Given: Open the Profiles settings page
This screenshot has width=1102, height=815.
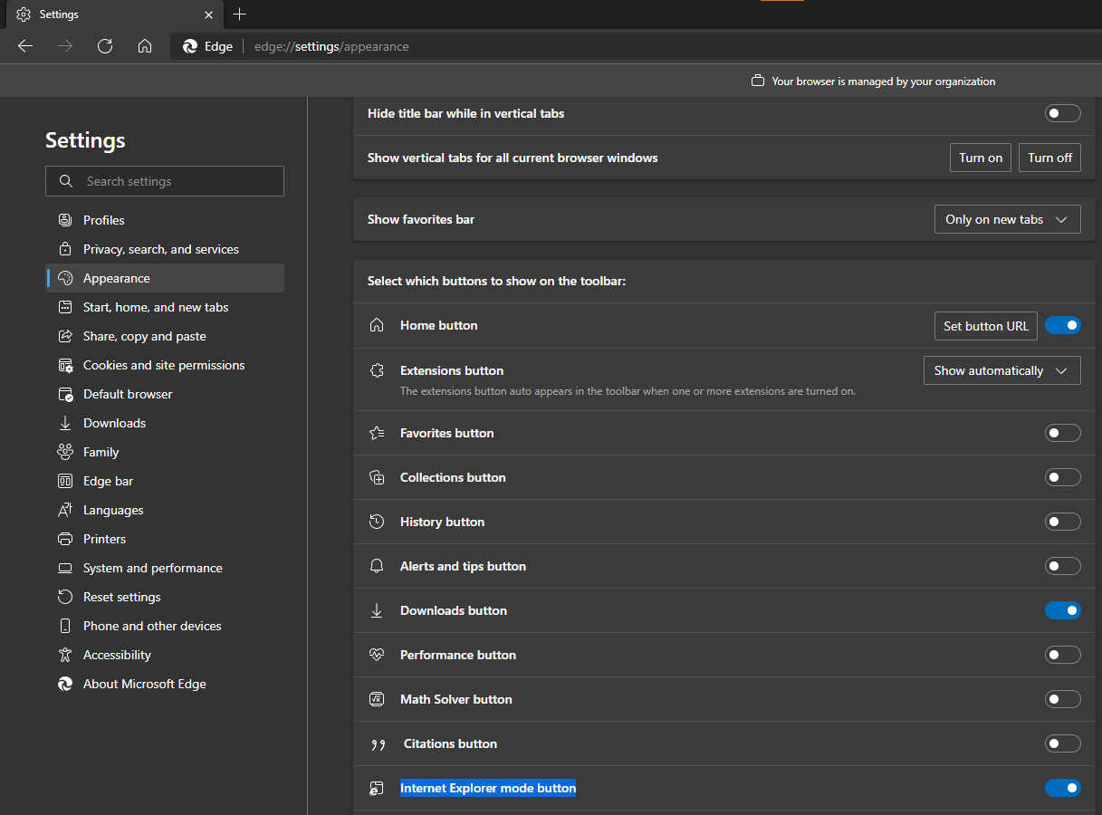Looking at the screenshot, I should [x=165, y=220].
